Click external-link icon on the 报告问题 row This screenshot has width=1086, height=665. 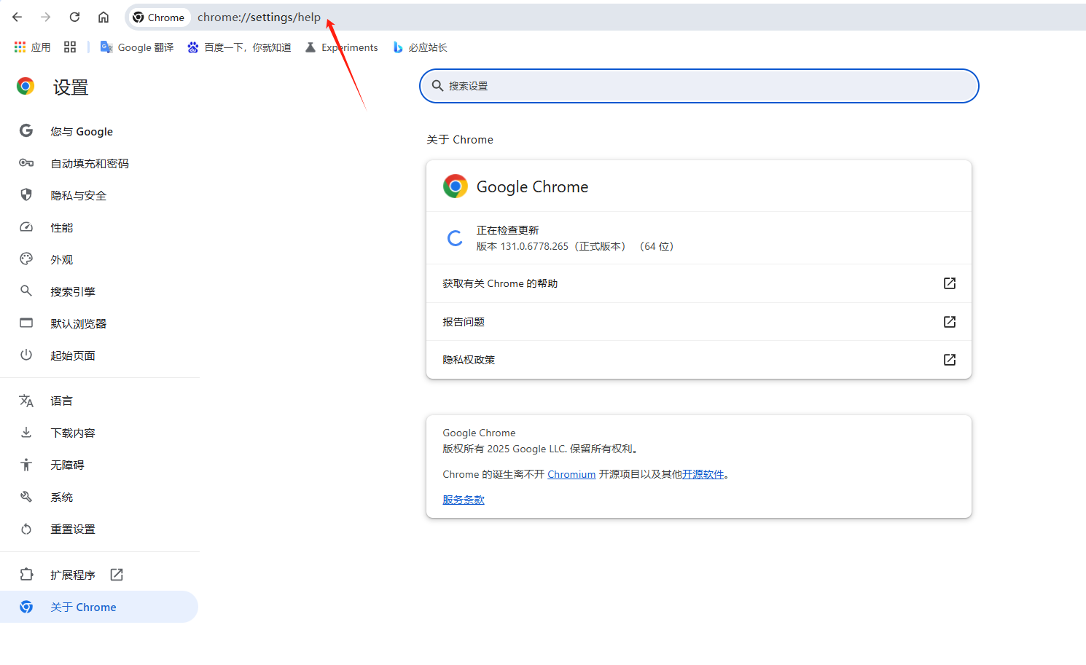(x=950, y=322)
